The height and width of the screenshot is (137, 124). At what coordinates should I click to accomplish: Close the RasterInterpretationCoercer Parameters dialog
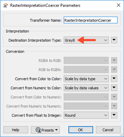coord(119,5)
